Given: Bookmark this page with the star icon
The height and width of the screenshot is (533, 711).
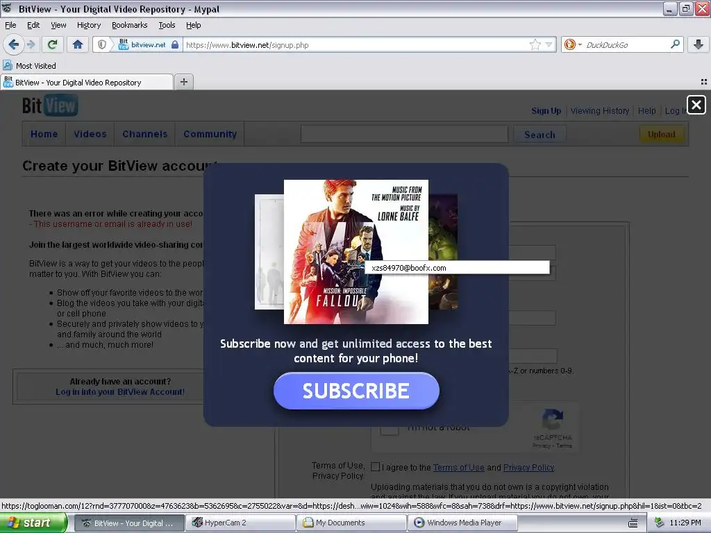Looking at the screenshot, I should point(535,44).
